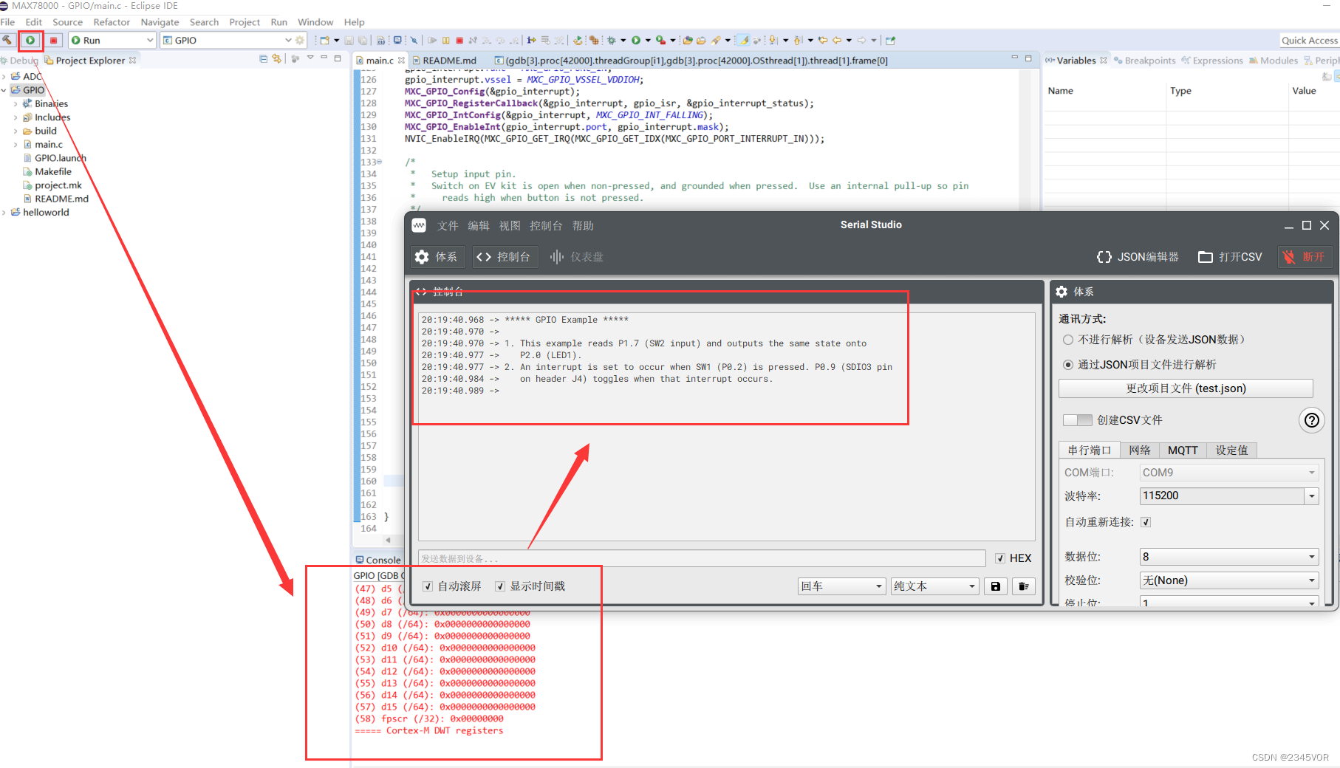Open the JSON编辑器 in Serial Studio
Screen dimensions: 1340x768
(1138, 257)
